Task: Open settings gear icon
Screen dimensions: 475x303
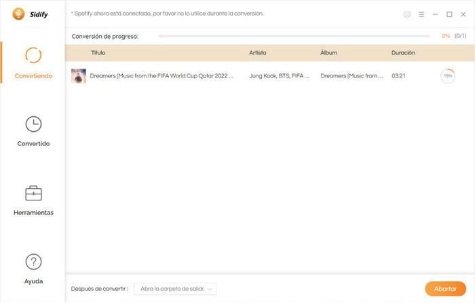Action: (407, 14)
